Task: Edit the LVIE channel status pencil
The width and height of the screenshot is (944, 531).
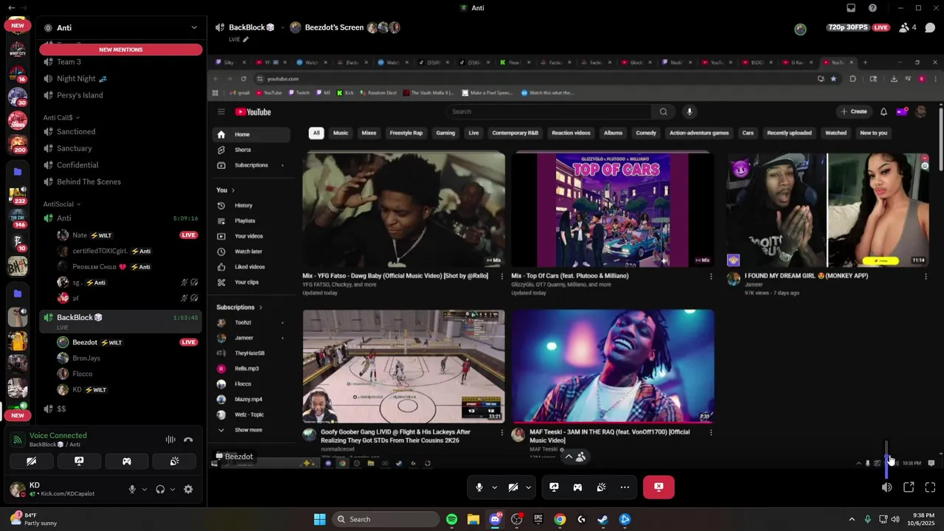Action: tap(246, 39)
